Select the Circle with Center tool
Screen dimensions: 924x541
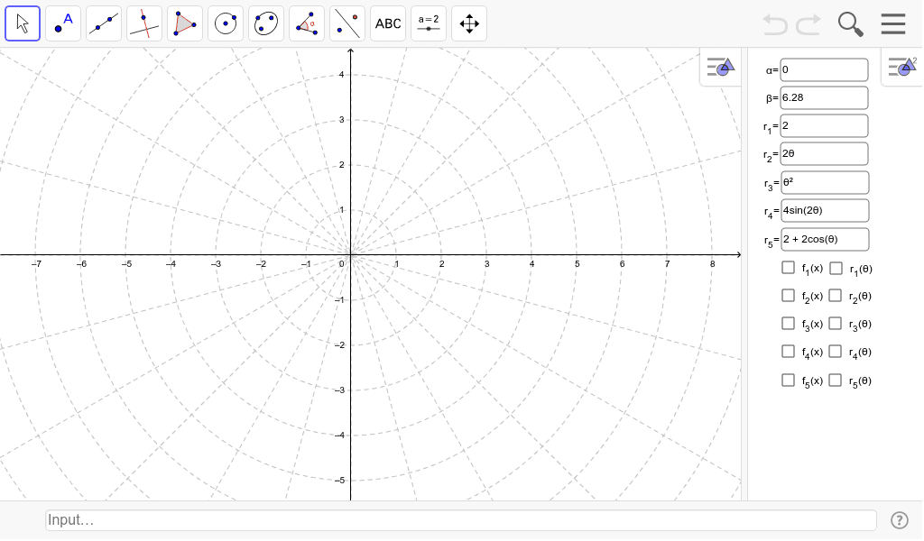click(x=226, y=23)
